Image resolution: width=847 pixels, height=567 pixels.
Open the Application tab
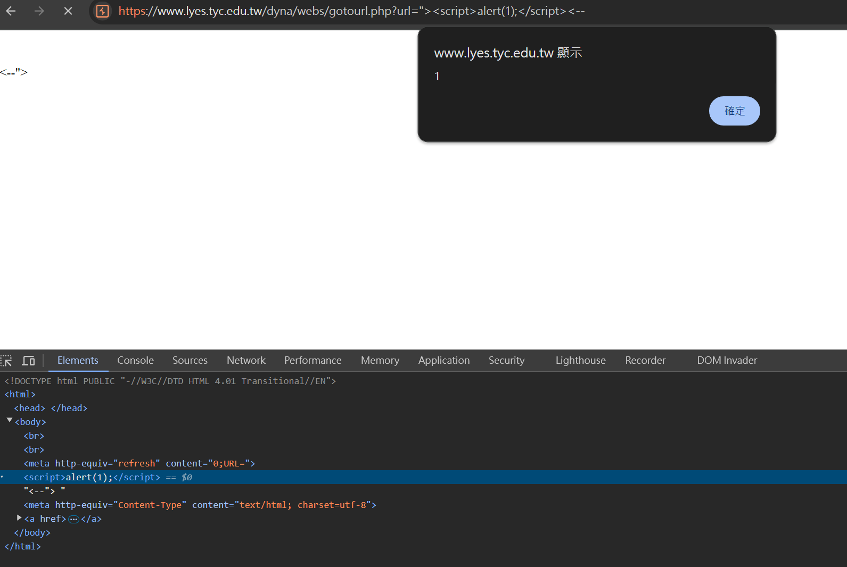coord(443,360)
